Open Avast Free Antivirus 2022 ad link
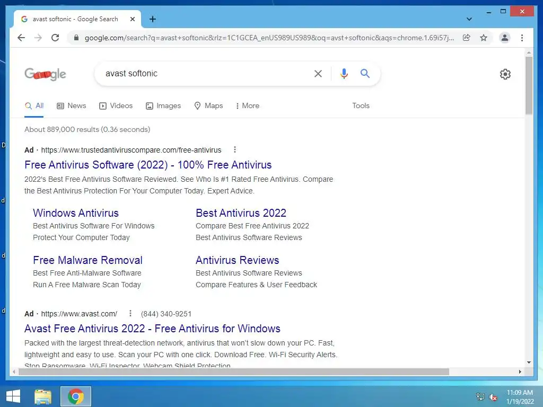This screenshot has width=543, height=407. [x=152, y=329]
